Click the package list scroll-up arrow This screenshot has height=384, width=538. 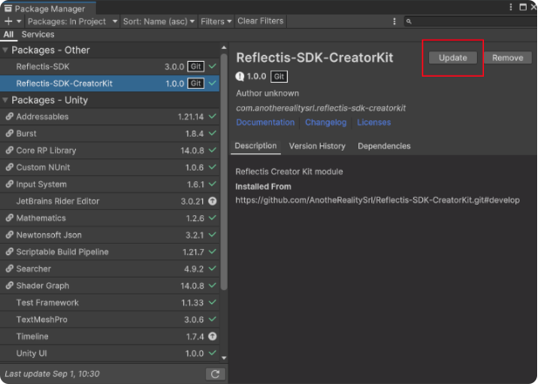pos(224,48)
